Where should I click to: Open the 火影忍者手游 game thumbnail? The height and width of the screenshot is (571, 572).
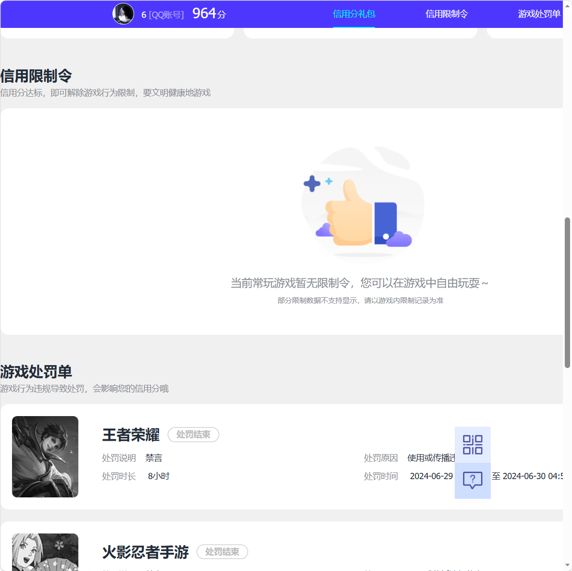45,552
